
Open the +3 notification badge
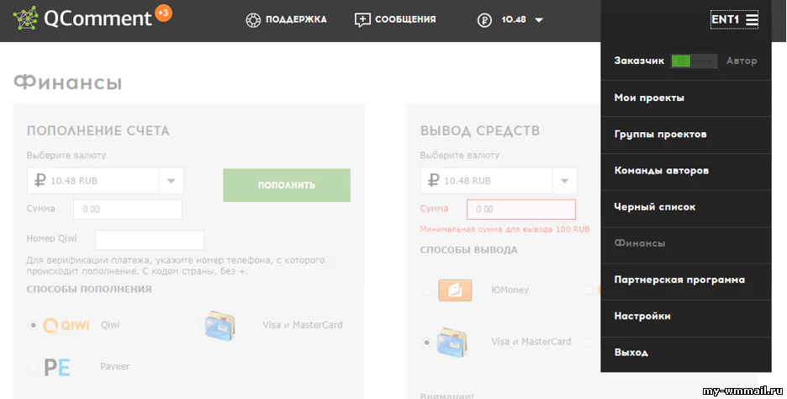163,13
